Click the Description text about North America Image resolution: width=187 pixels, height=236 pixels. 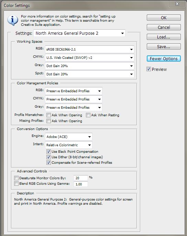[x=73, y=201]
